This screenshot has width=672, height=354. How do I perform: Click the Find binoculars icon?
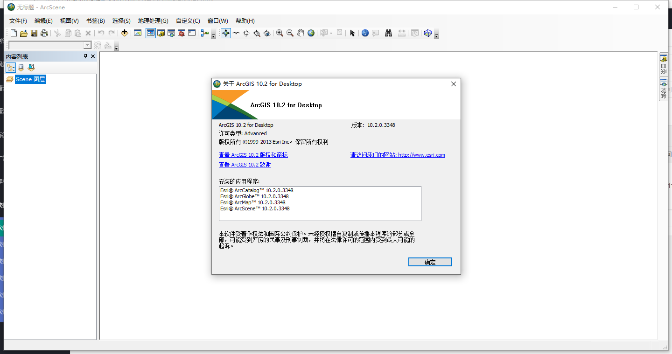coord(388,33)
